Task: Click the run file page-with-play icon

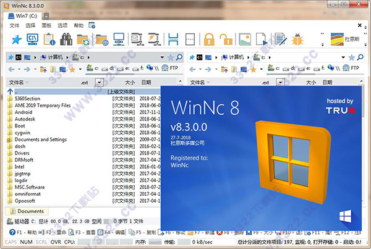Action: (262, 40)
